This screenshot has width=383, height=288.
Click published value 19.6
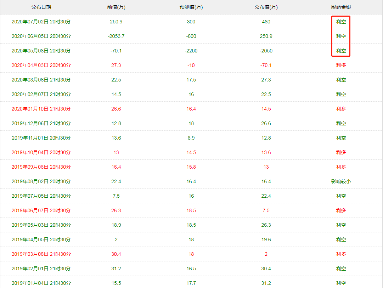pyautogui.click(x=266, y=239)
